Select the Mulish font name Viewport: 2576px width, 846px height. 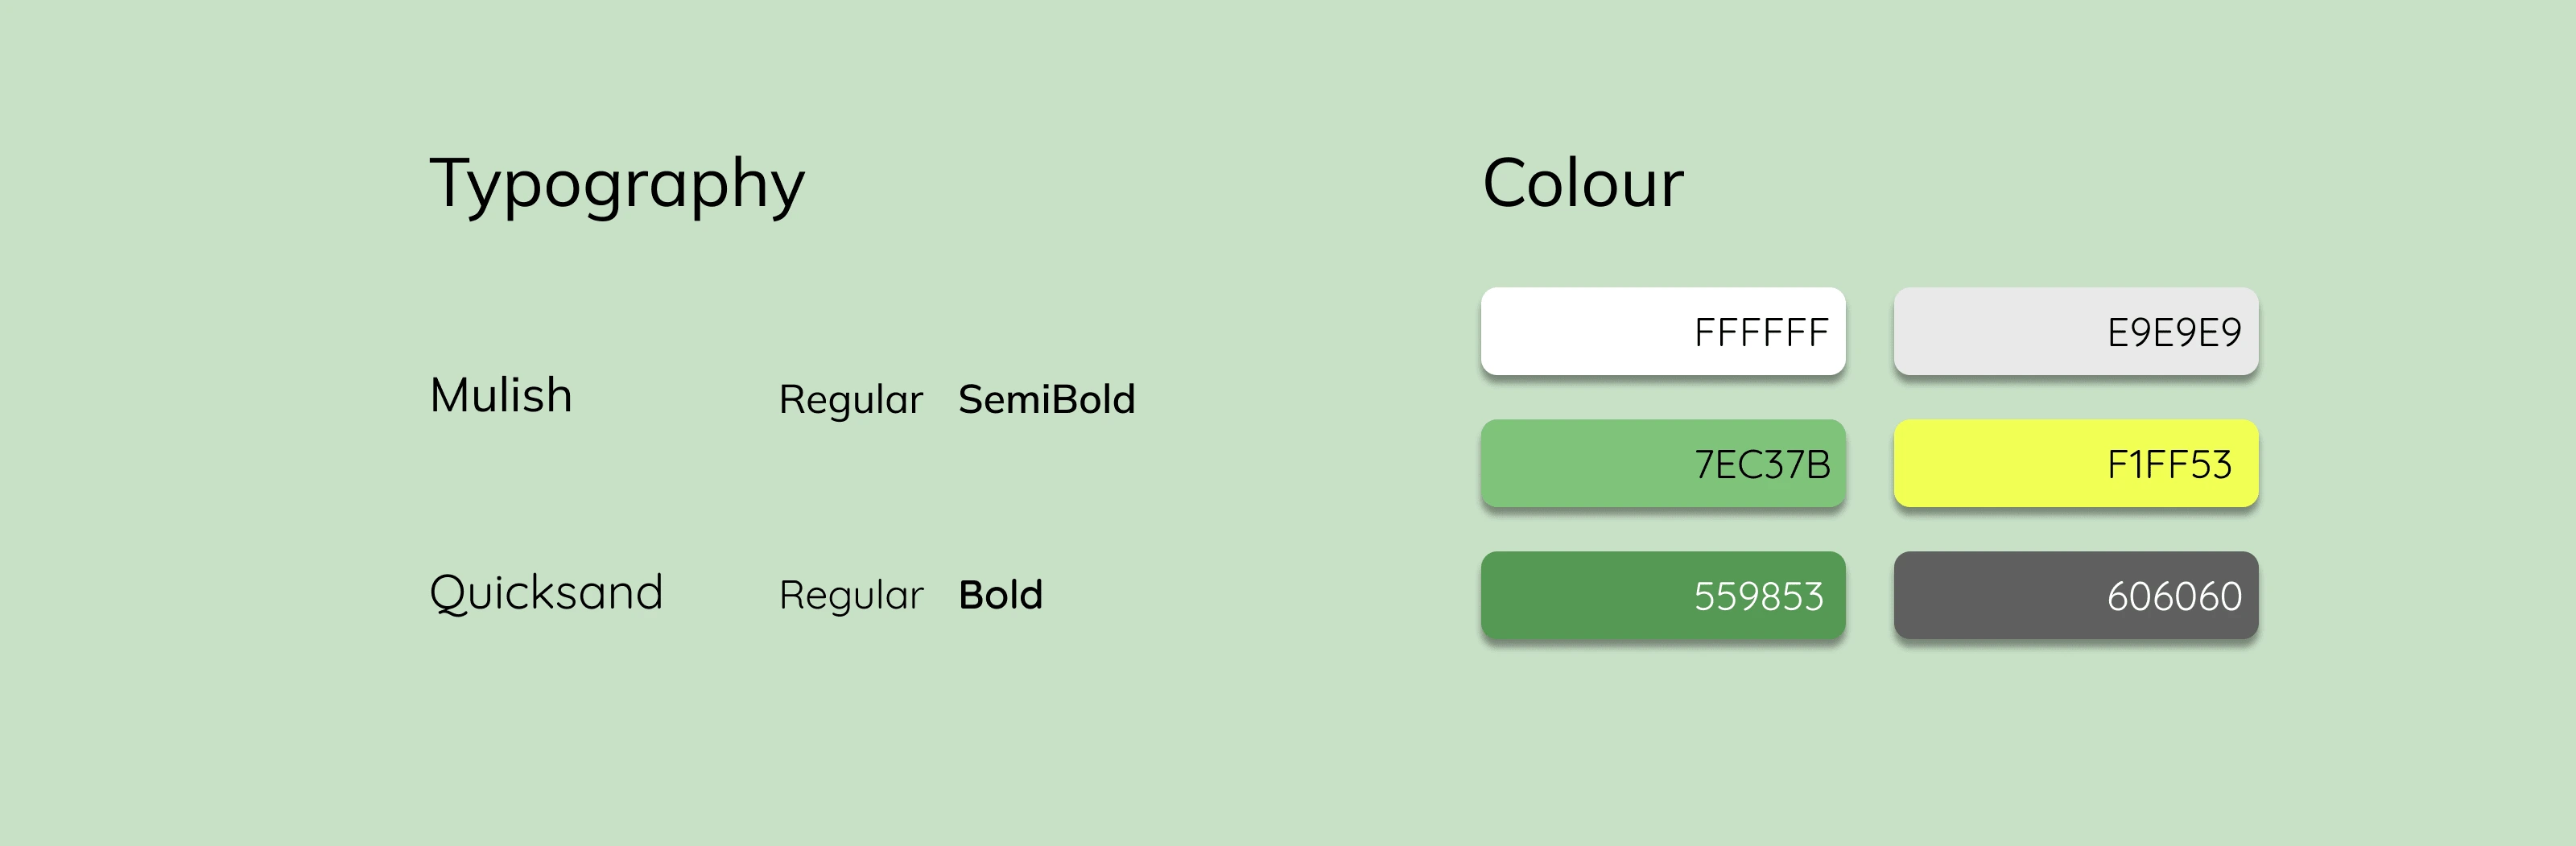[501, 395]
